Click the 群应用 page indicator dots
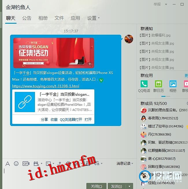188x189 pixels. [165, 96]
